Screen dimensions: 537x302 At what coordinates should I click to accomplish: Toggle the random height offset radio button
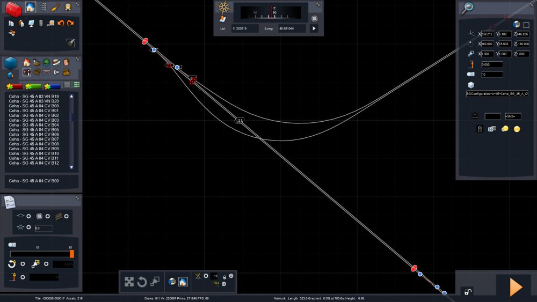pyautogui.click(x=23, y=277)
